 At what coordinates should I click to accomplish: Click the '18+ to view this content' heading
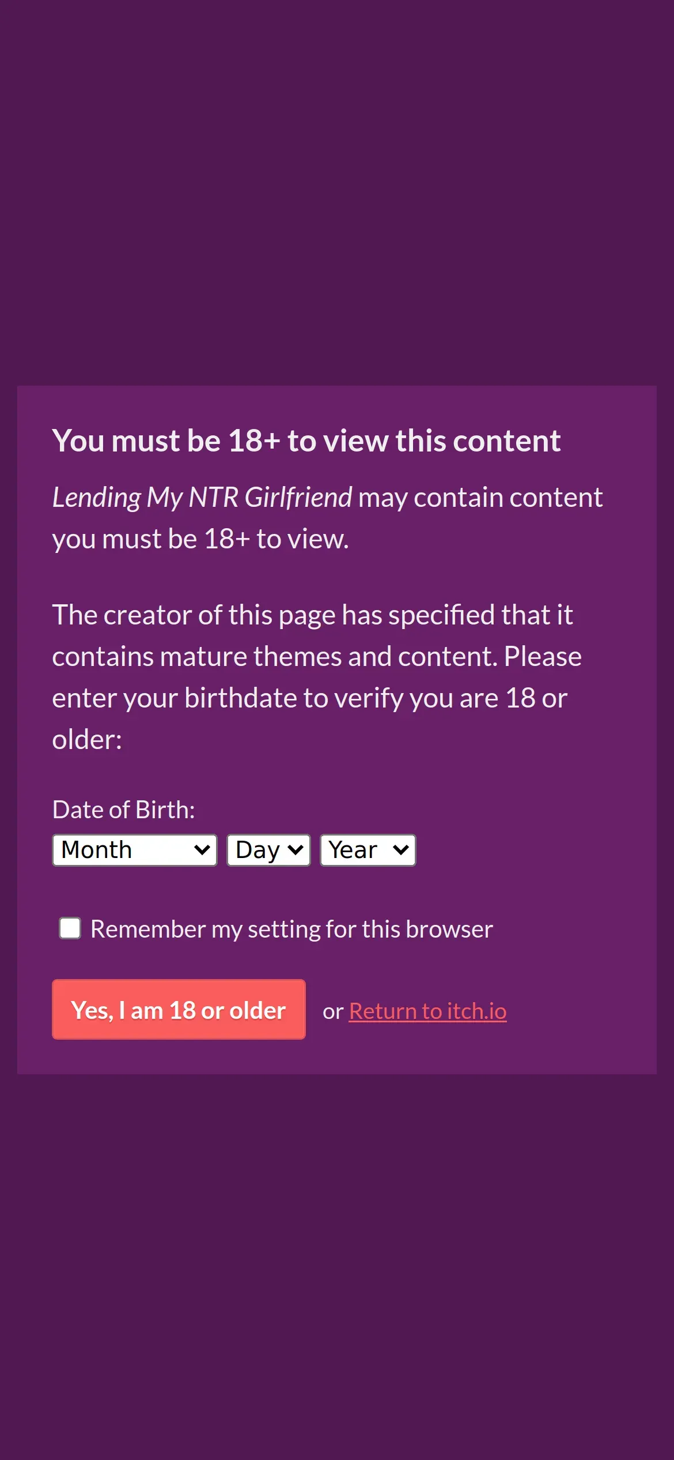tap(306, 441)
